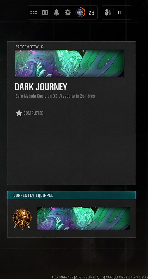Click the PREVIEW DETAILS label
148x279 pixels.
[29, 47]
